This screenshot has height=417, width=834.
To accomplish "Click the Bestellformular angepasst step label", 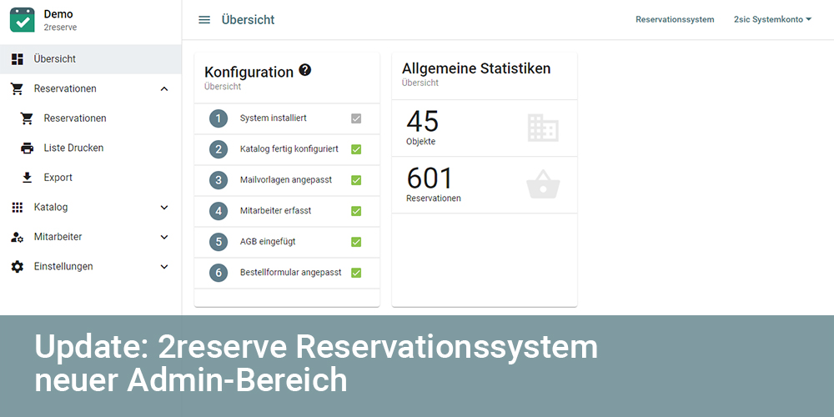I will 291,273.
